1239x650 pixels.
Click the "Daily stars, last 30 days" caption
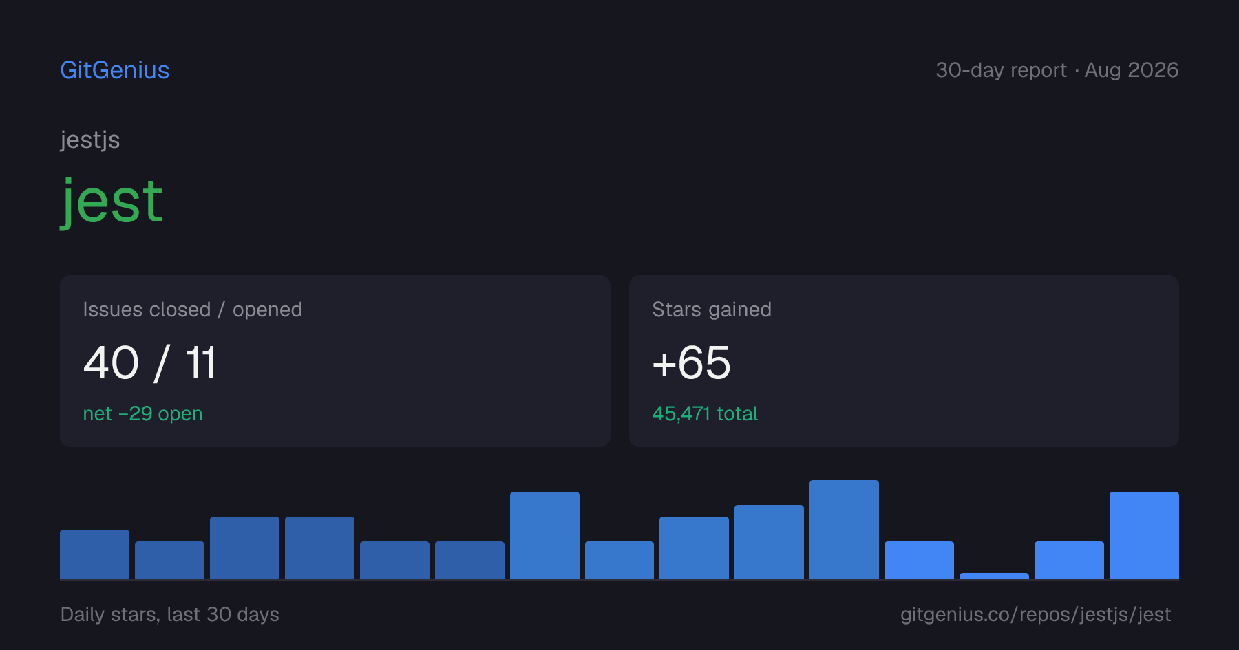pos(170,614)
